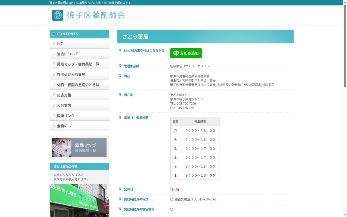Open 薬局マップ・会員薬局一覧 menu item
Image resolution: width=347 pixels, height=217 pixels.
79,64
